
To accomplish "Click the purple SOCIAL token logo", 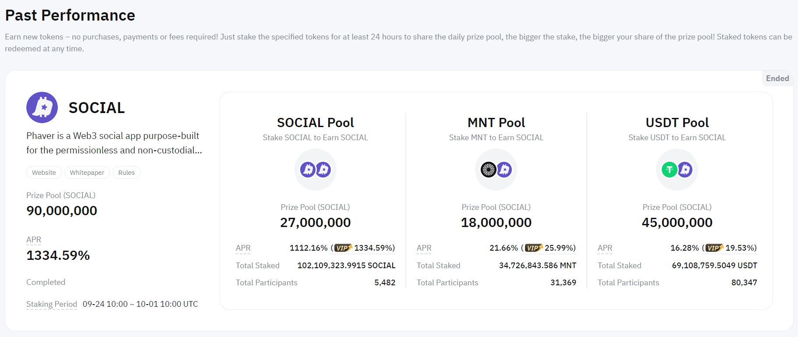I will coord(42,107).
